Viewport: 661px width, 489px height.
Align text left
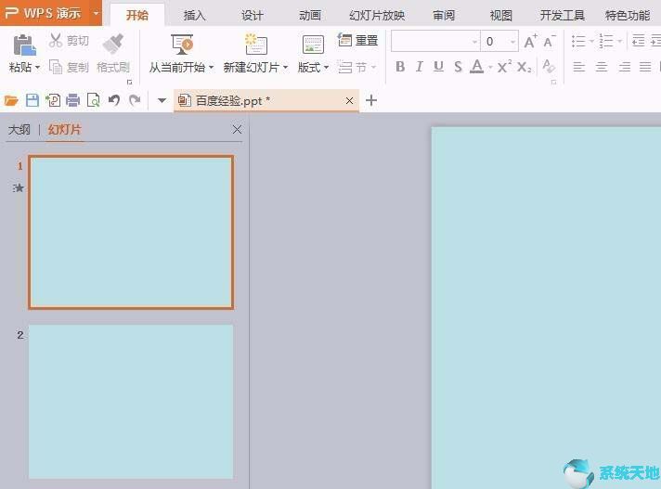pyautogui.click(x=578, y=67)
